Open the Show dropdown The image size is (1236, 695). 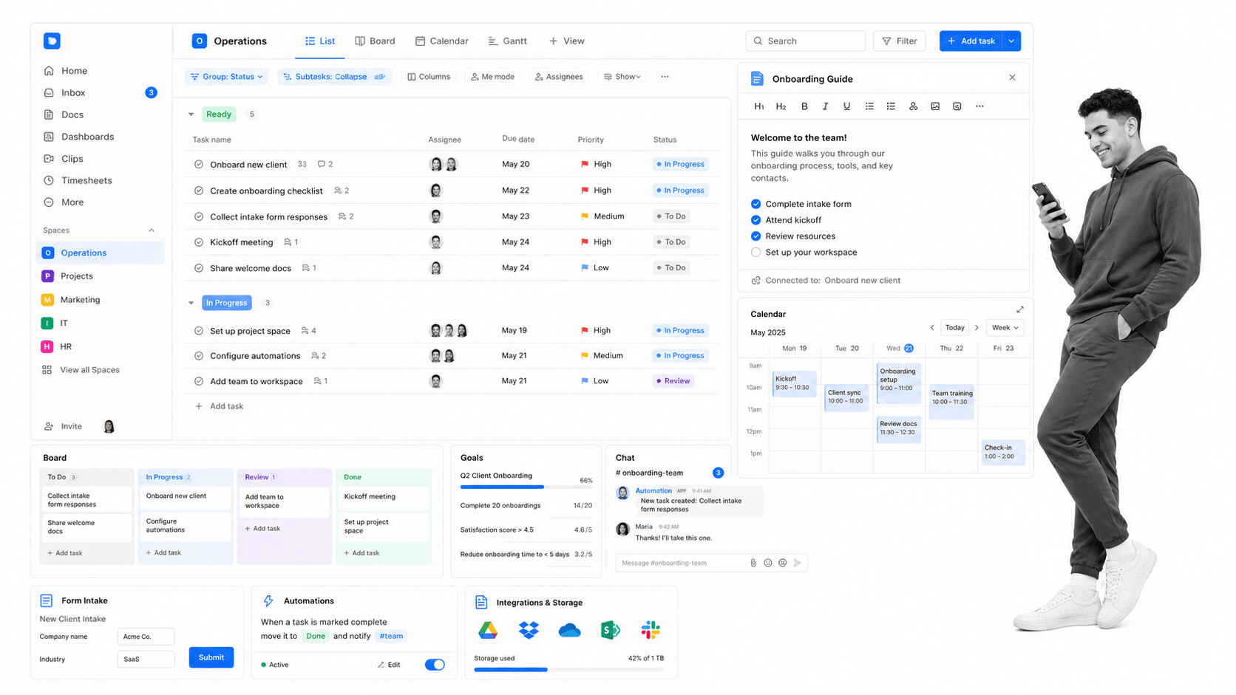coord(622,77)
